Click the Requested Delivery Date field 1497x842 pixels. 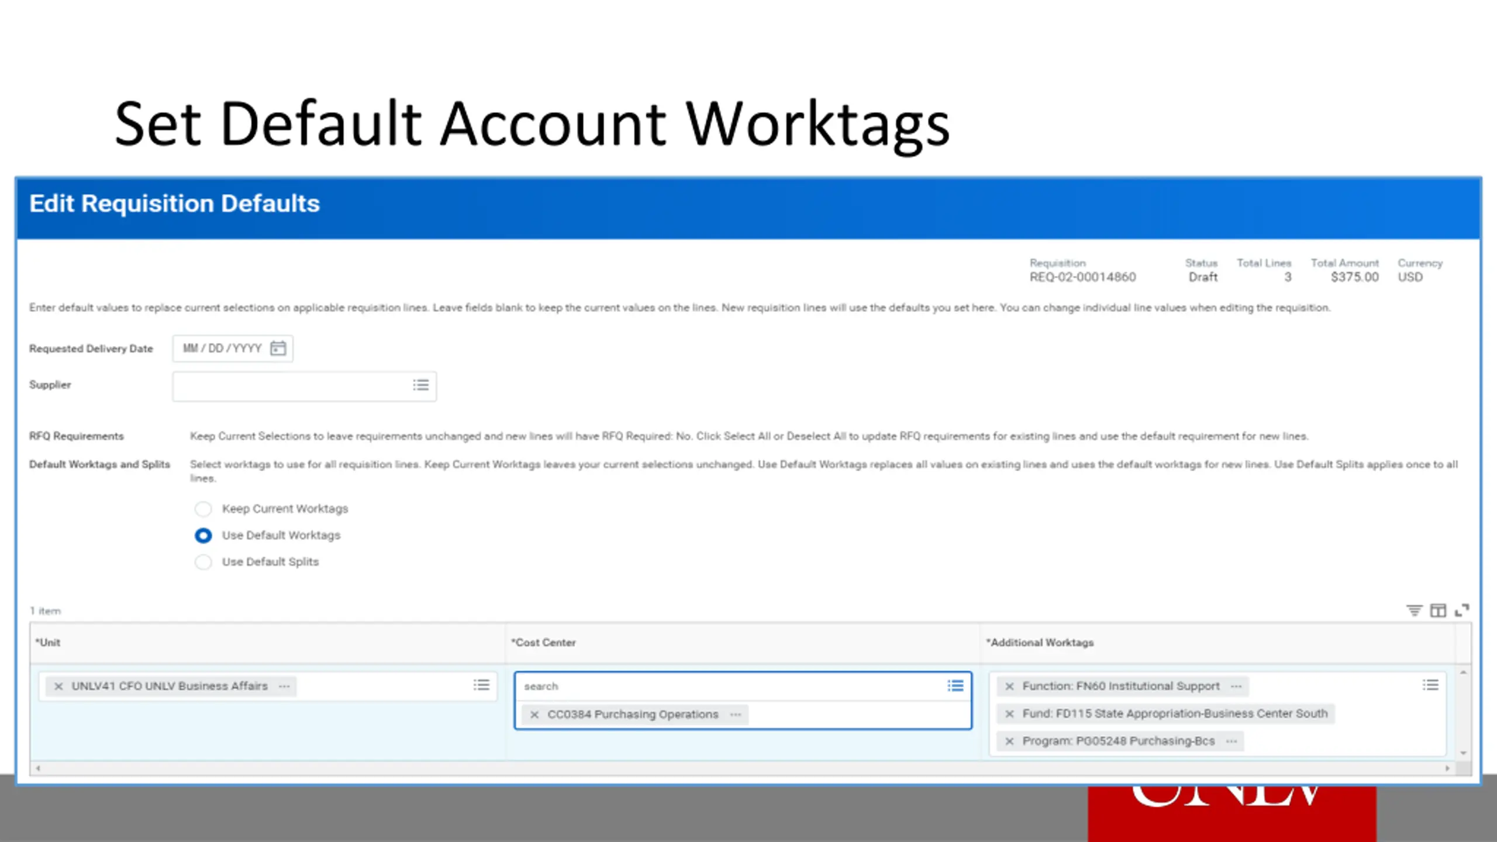(233, 348)
